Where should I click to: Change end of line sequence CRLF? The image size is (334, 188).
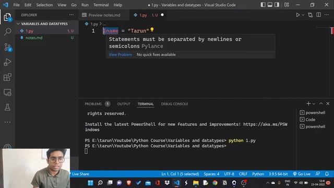pyautogui.click(x=243, y=174)
